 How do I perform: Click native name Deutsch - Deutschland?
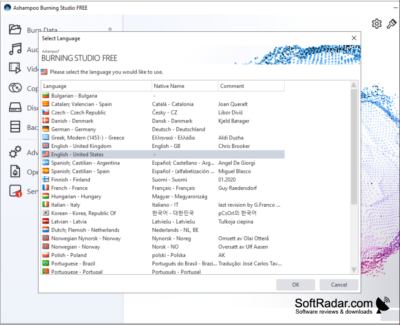pos(178,129)
